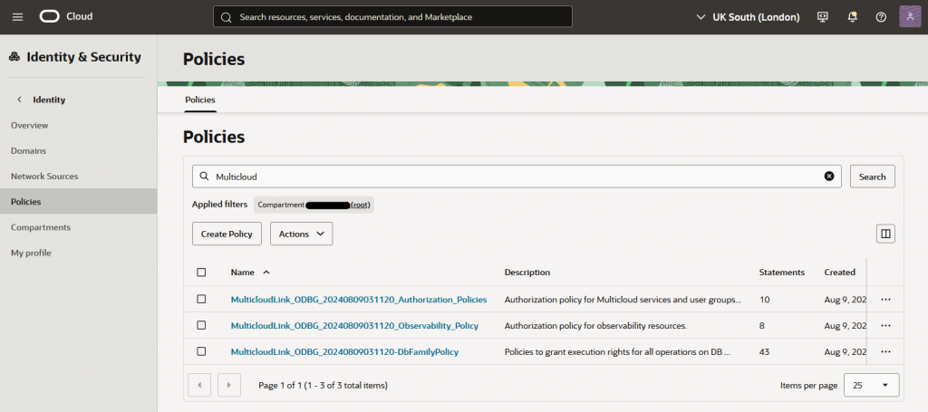Image resolution: width=928 pixels, height=412 pixels.
Task: Open Network Sources in the sidebar
Action: pos(44,177)
